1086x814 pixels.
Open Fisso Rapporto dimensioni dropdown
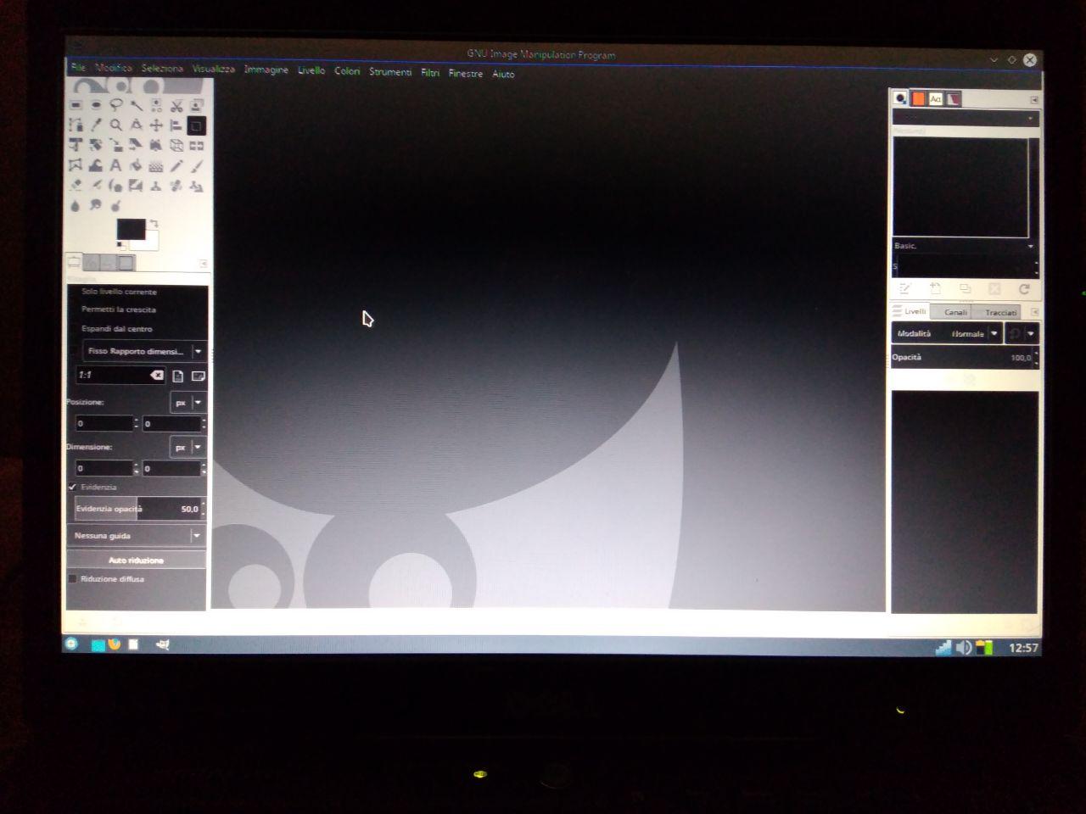[x=144, y=351]
